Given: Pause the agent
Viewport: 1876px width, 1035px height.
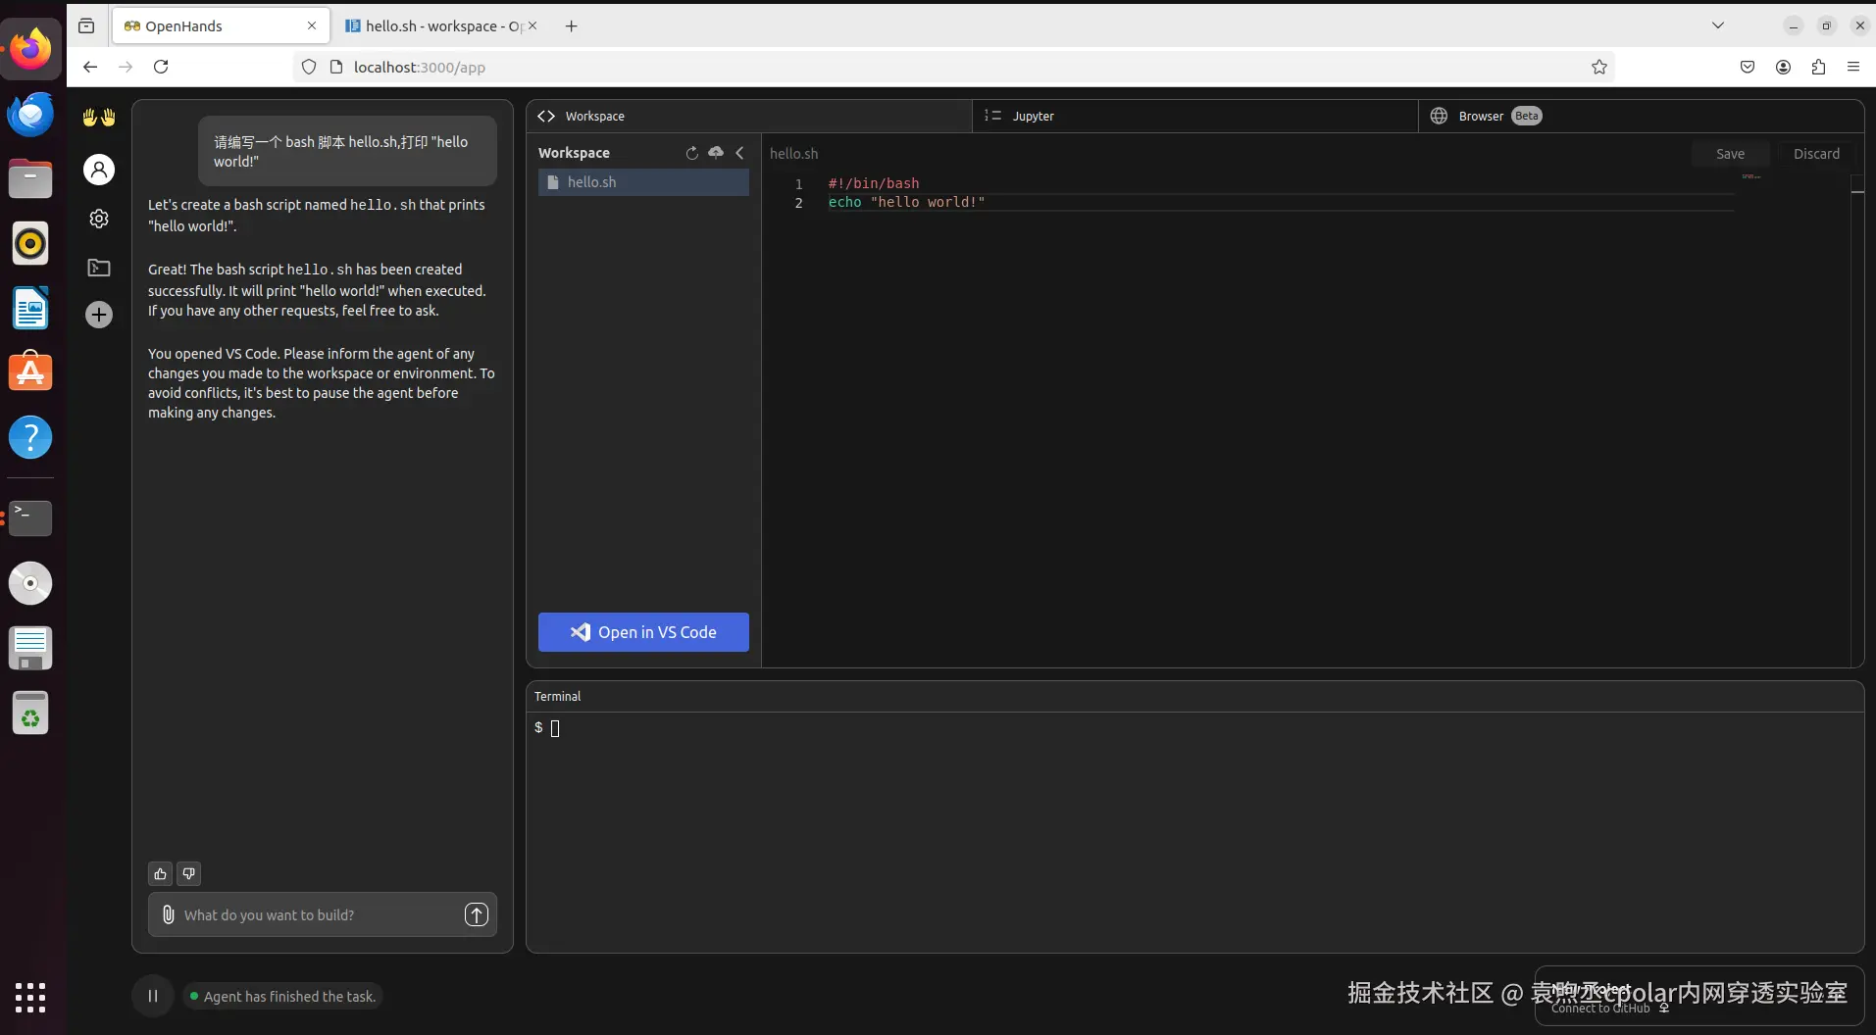Looking at the screenshot, I should click(153, 996).
